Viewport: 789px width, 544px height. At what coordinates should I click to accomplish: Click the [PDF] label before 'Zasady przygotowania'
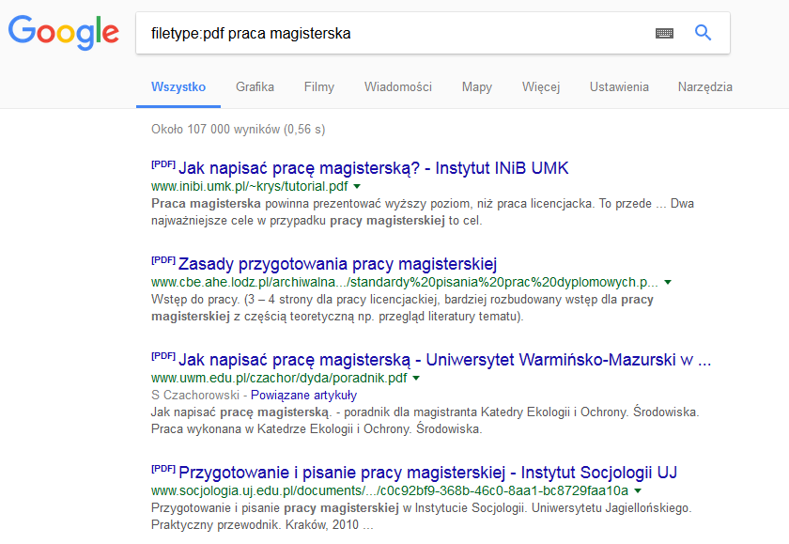[x=163, y=260]
